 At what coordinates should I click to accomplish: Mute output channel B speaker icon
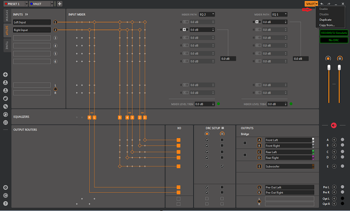pos(334,145)
